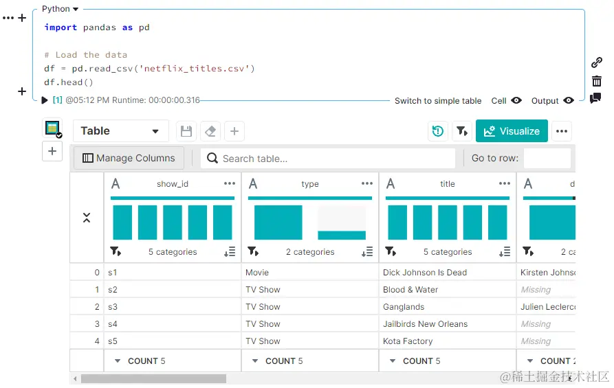
Task: Filter the type column
Action: [x=253, y=251]
